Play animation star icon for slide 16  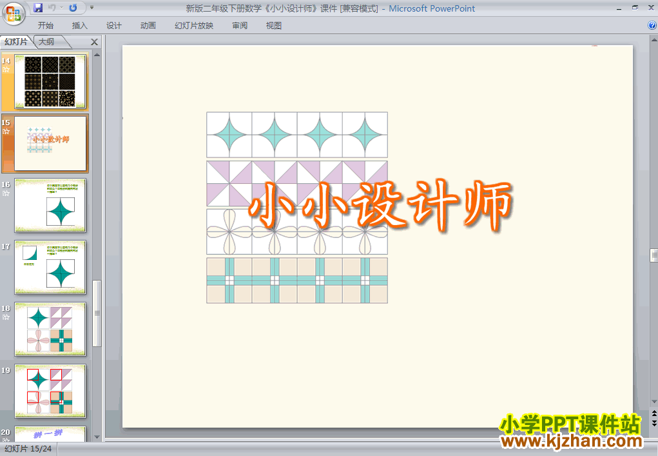pyautogui.click(x=6, y=193)
